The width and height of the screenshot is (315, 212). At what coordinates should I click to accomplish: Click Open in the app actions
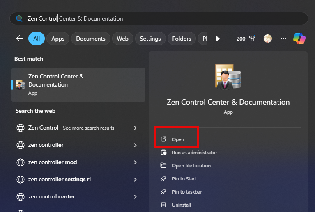(178, 139)
